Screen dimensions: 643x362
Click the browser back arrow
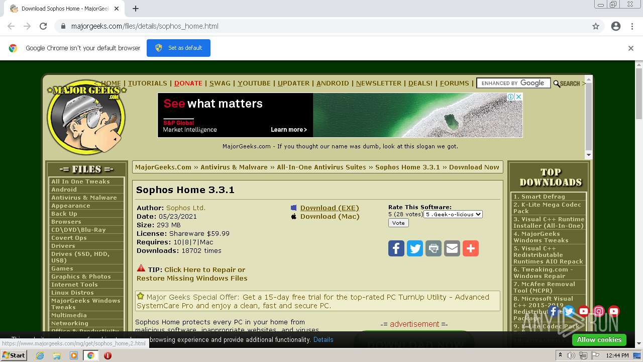pyautogui.click(x=11, y=26)
